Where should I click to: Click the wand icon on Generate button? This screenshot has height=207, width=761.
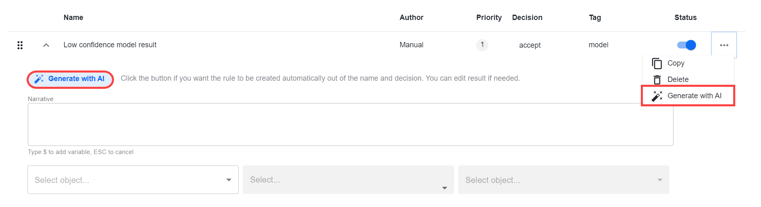pyautogui.click(x=39, y=79)
